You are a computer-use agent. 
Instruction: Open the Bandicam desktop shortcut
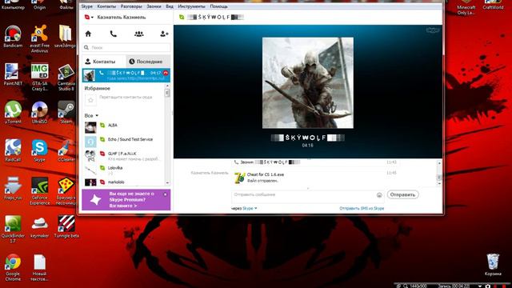click(13, 37)
